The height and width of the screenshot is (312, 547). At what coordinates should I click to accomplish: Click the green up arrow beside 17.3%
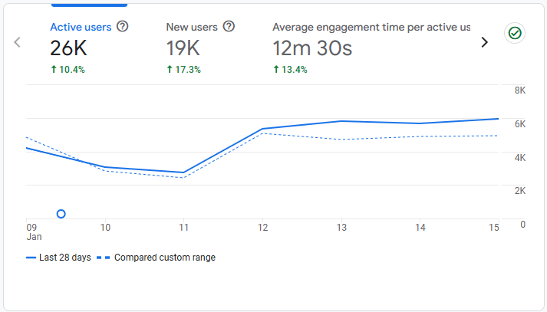coord(170,70)
